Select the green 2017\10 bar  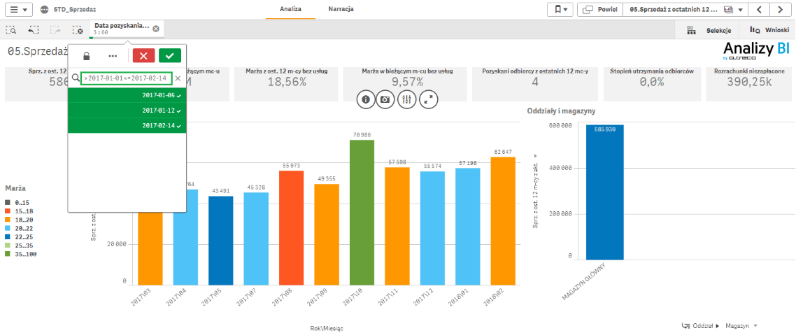[362, 212]
